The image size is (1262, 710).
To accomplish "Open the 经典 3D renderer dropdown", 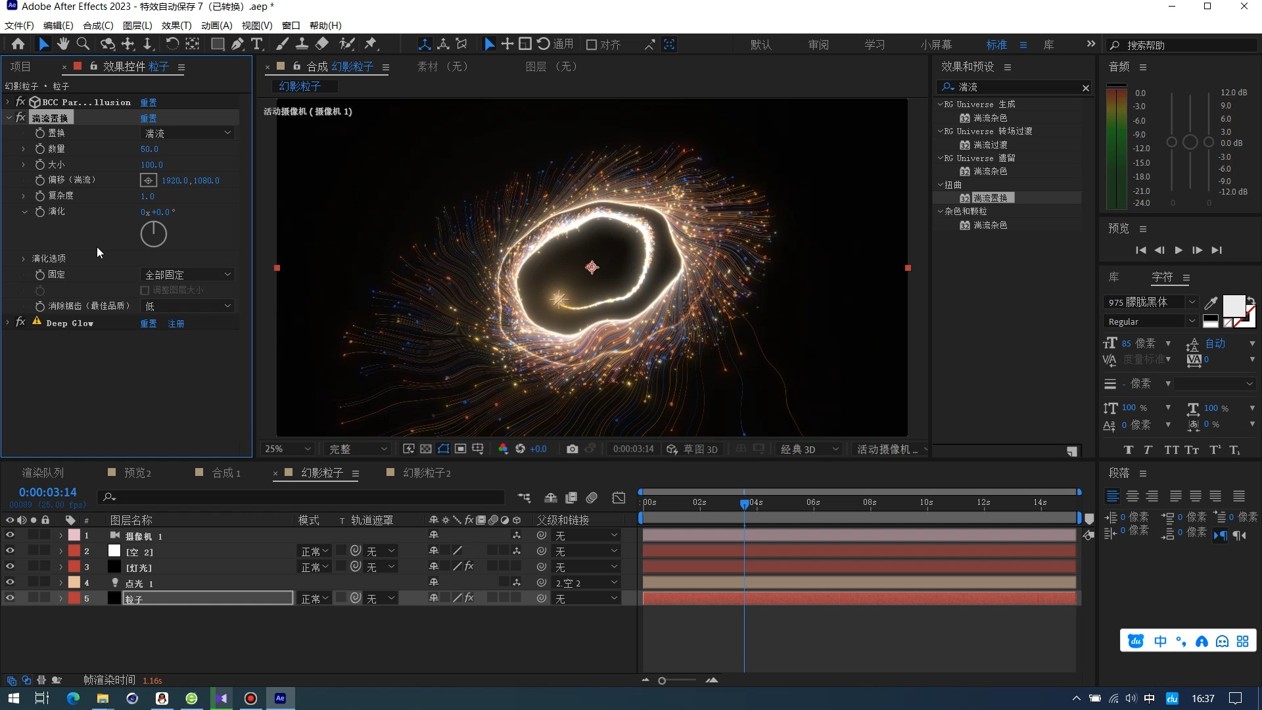I will pyautogui.click(x=810, y=449).
